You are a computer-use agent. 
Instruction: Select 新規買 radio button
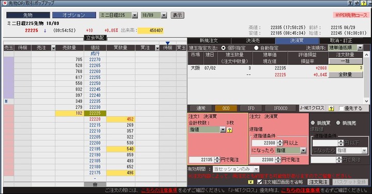[313, 123]
